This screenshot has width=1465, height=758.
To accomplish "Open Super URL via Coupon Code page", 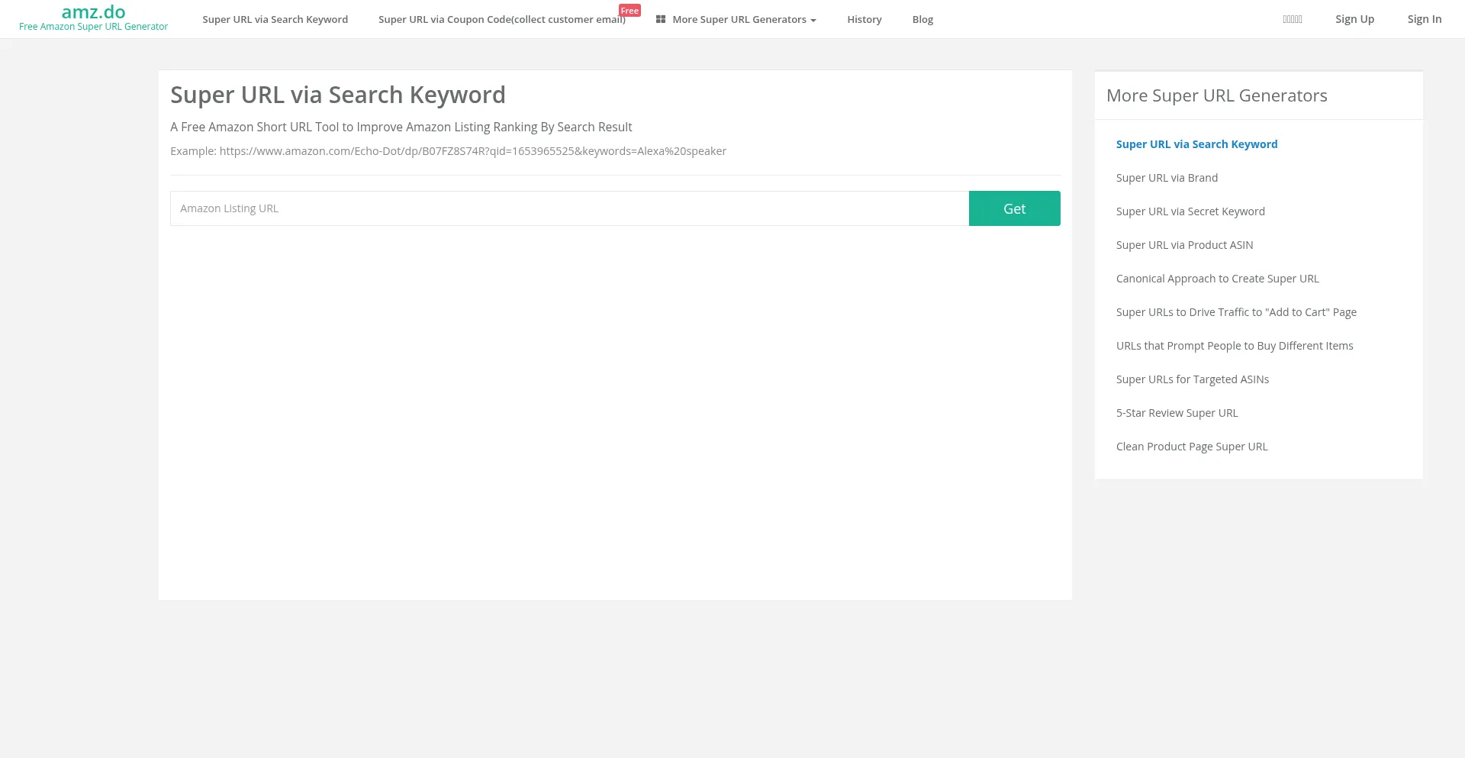I will pyautogui.click(x=501, y=20).
